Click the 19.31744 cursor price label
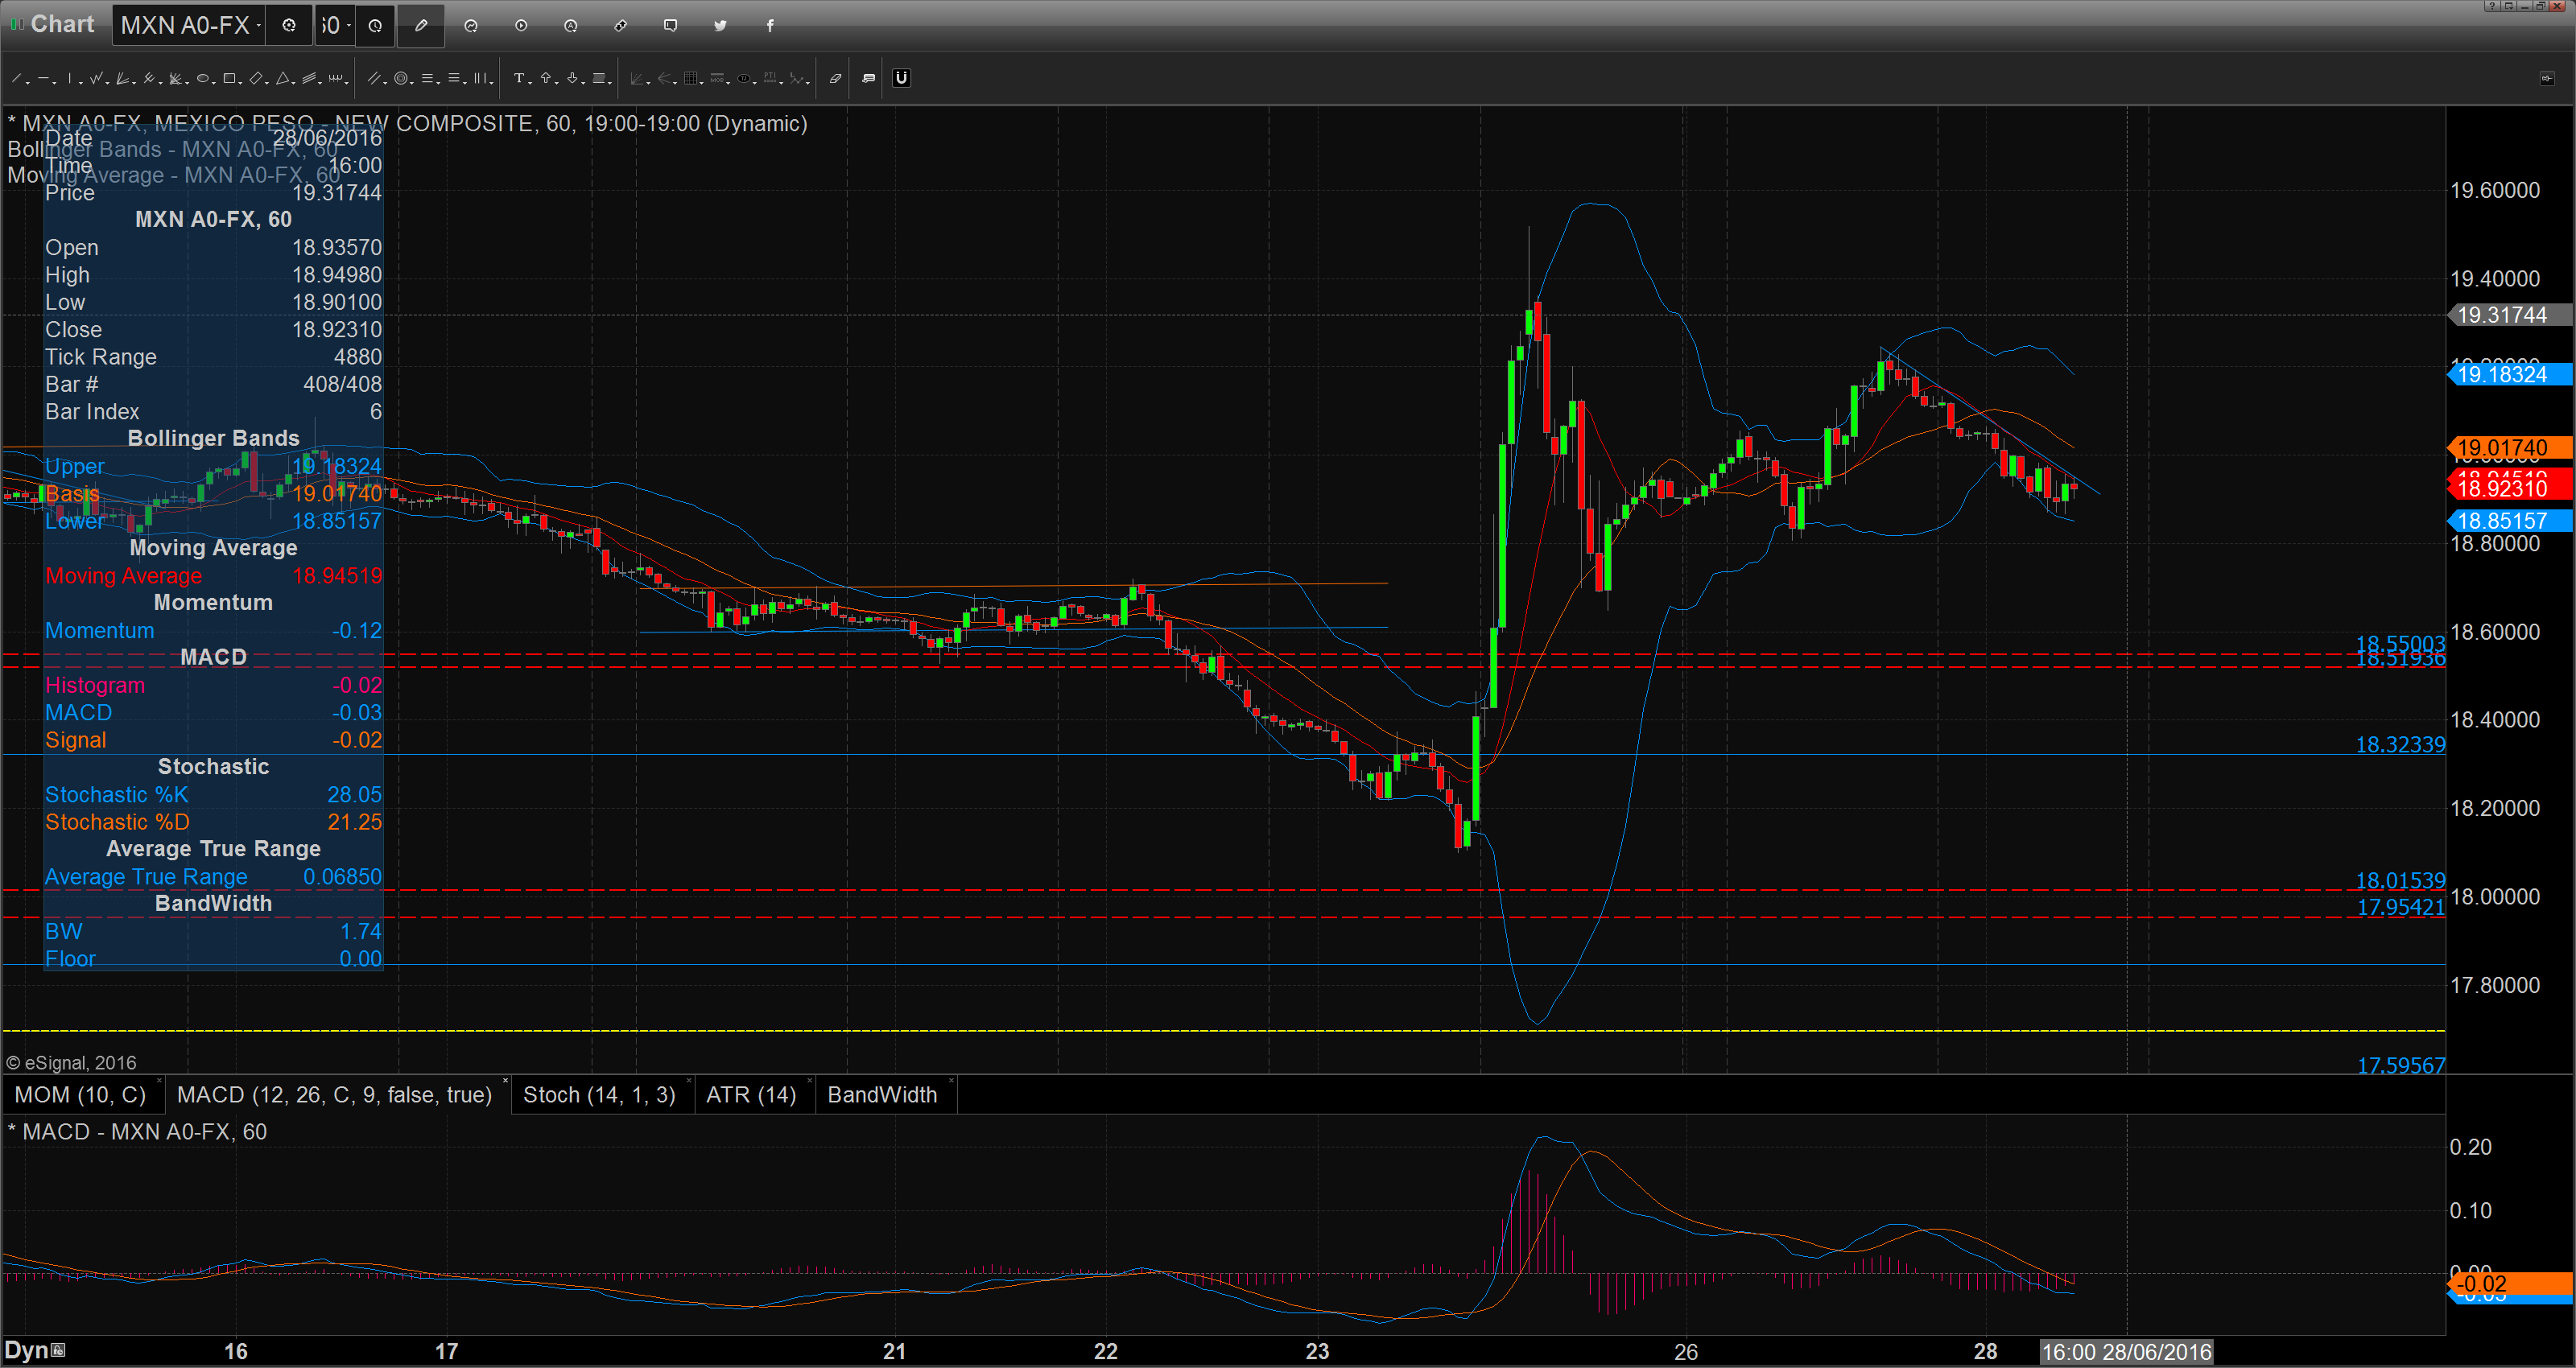The image size is (2576, 1368). coord(2510,315)
